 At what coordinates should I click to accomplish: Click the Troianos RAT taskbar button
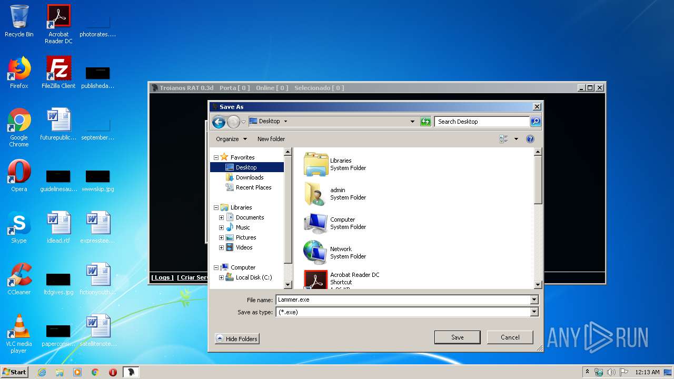131,372
